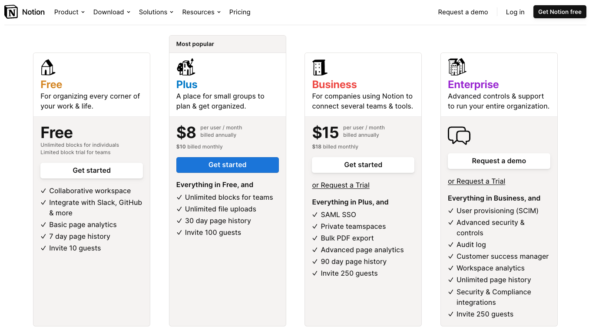Click the Enterprise plan title heading
Screen dimensions: 589x333
pyautogui.click(x=473, y=85)
